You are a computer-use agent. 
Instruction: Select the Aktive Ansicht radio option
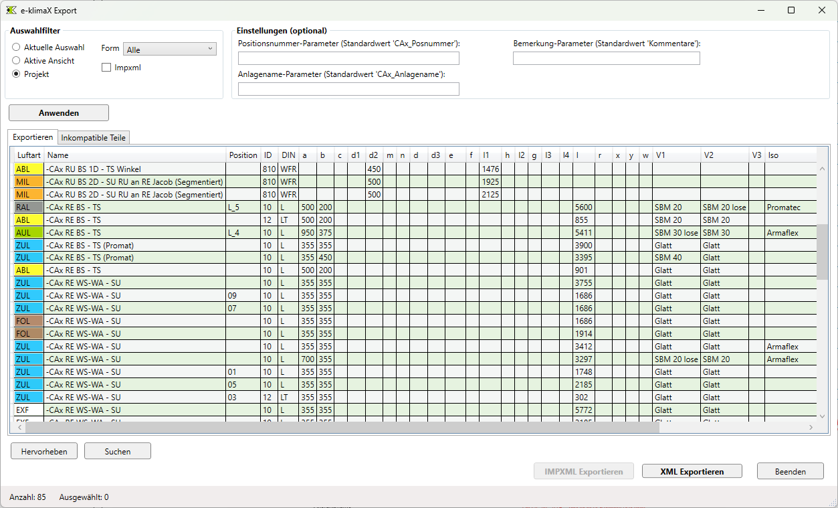click(17, 61)
